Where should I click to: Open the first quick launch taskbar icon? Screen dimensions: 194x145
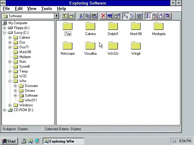tap(24, 141)
